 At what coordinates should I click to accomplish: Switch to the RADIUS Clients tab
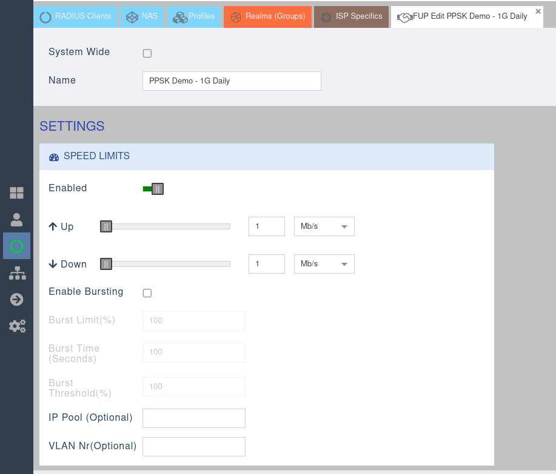click(75, 16)
